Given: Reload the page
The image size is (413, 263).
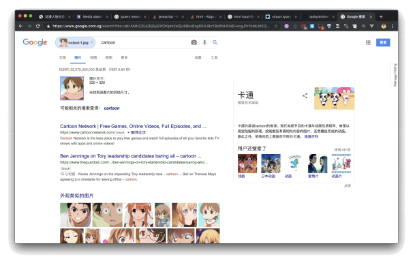Looking at the screenshot, I should [x=37, y=26].
